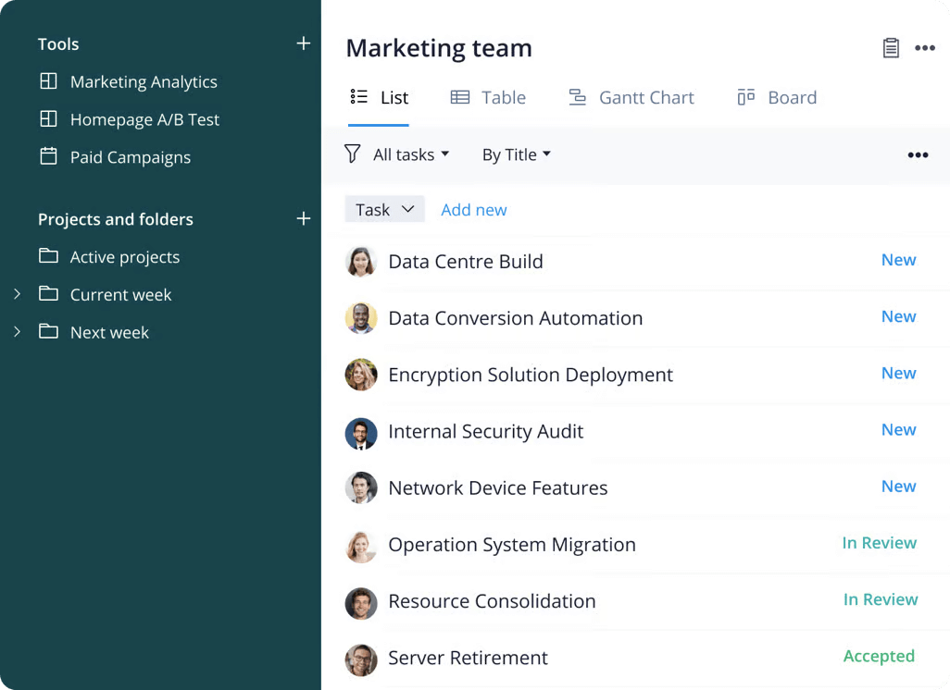Switch to the Gantt Chart tab
The width and height of the screenshot is (950, 690).
coord(631,97)
